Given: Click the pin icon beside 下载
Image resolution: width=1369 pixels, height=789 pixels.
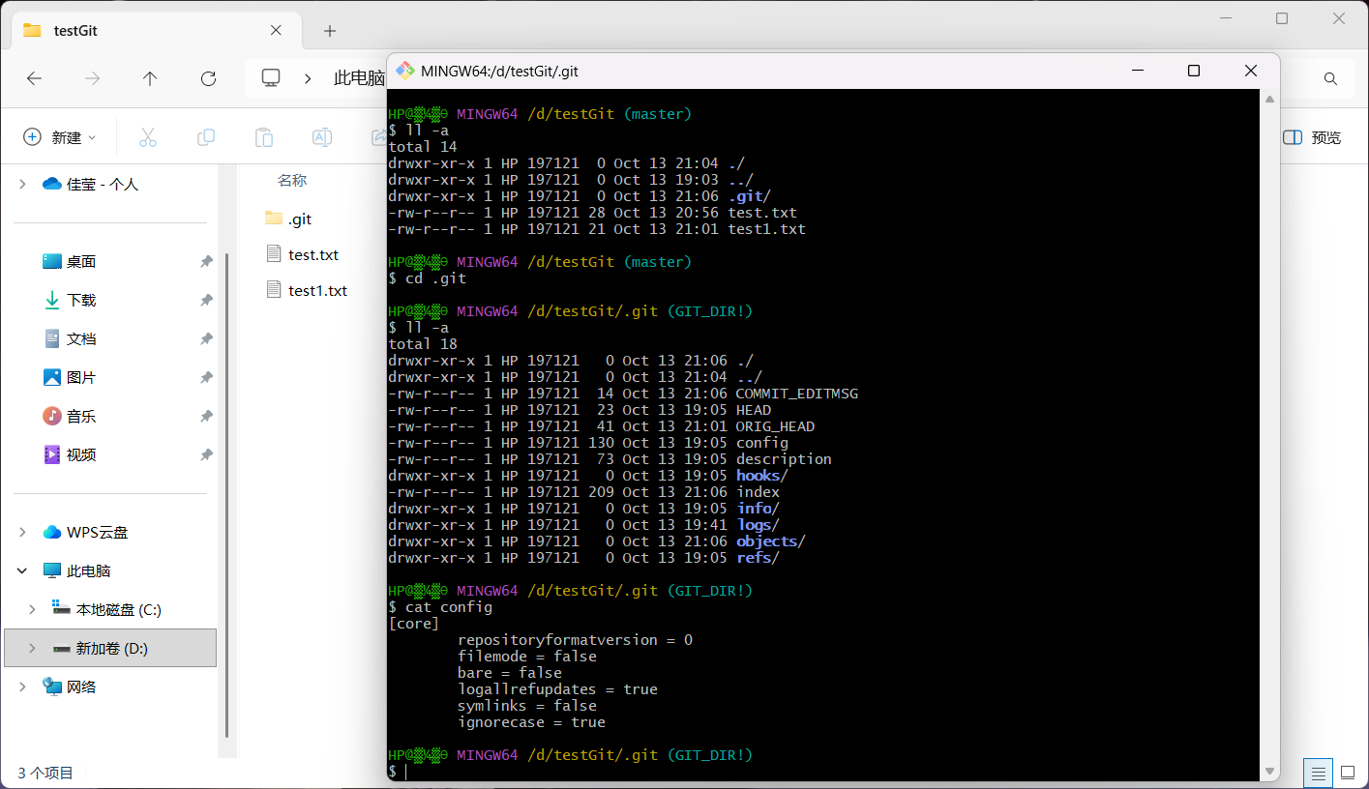Looking at the screenshot, I should (x=206, y=301).
